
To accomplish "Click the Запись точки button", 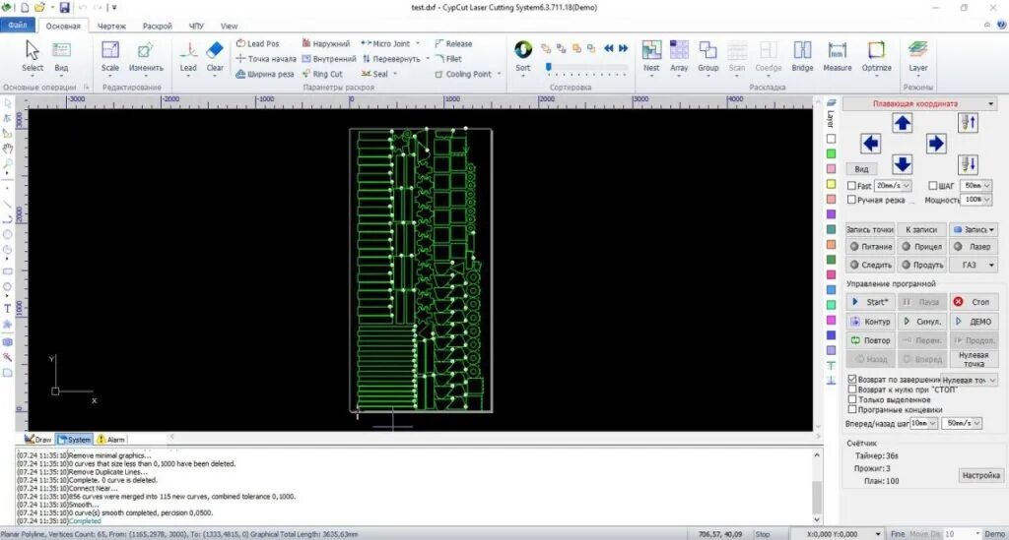I will coord(870,229).
